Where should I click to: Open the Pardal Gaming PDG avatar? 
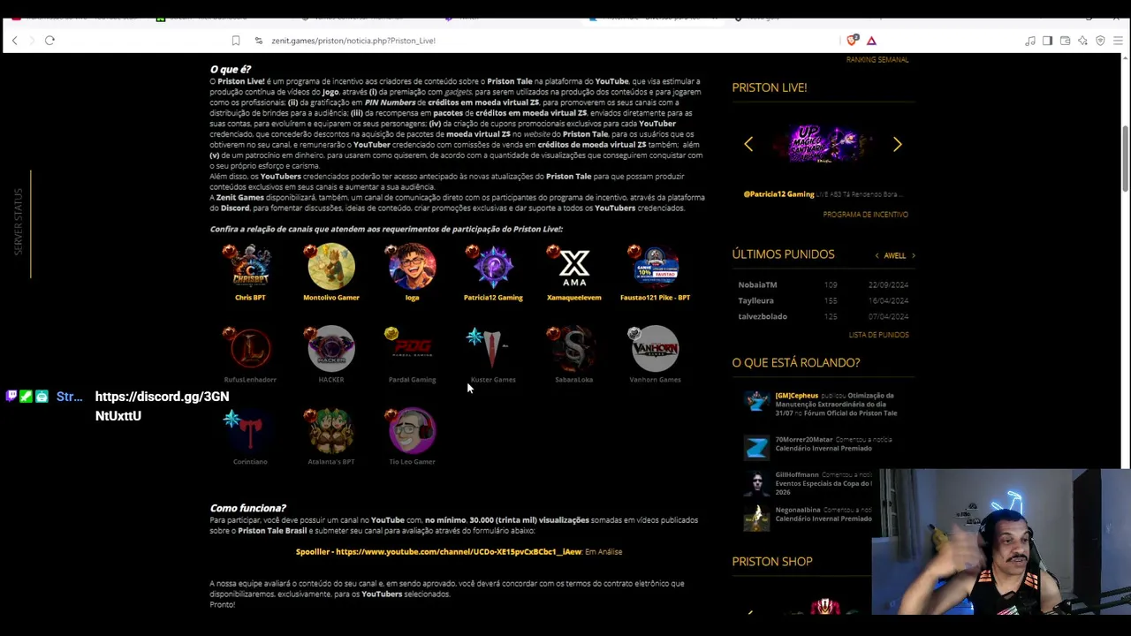(412, 348)
